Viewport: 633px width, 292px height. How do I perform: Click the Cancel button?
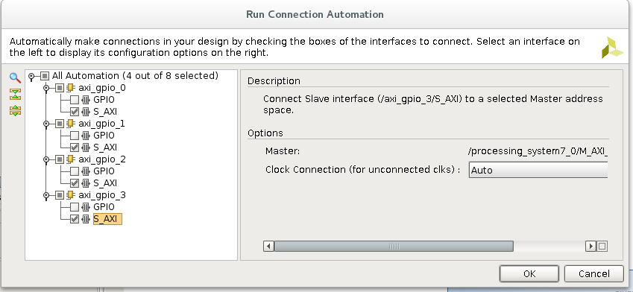(593, 274)
